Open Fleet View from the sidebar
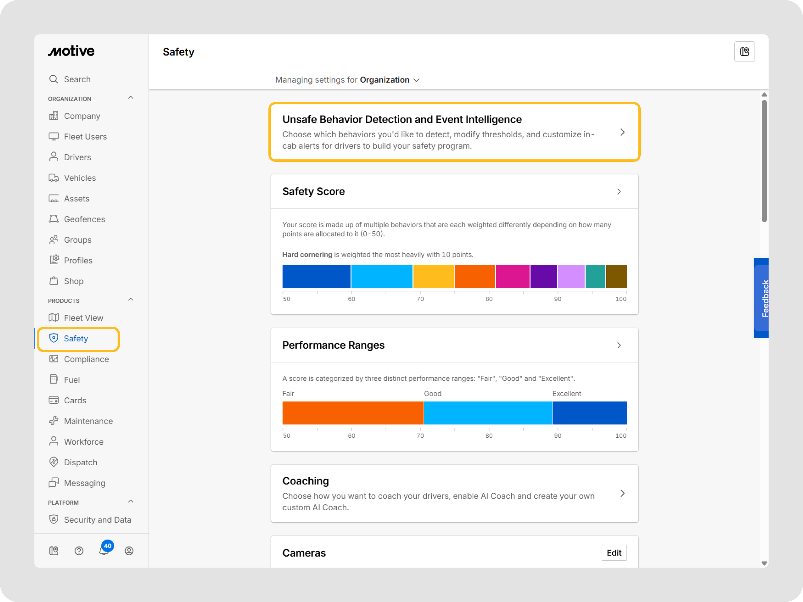 pyautogui.click(x=83, y=318)
